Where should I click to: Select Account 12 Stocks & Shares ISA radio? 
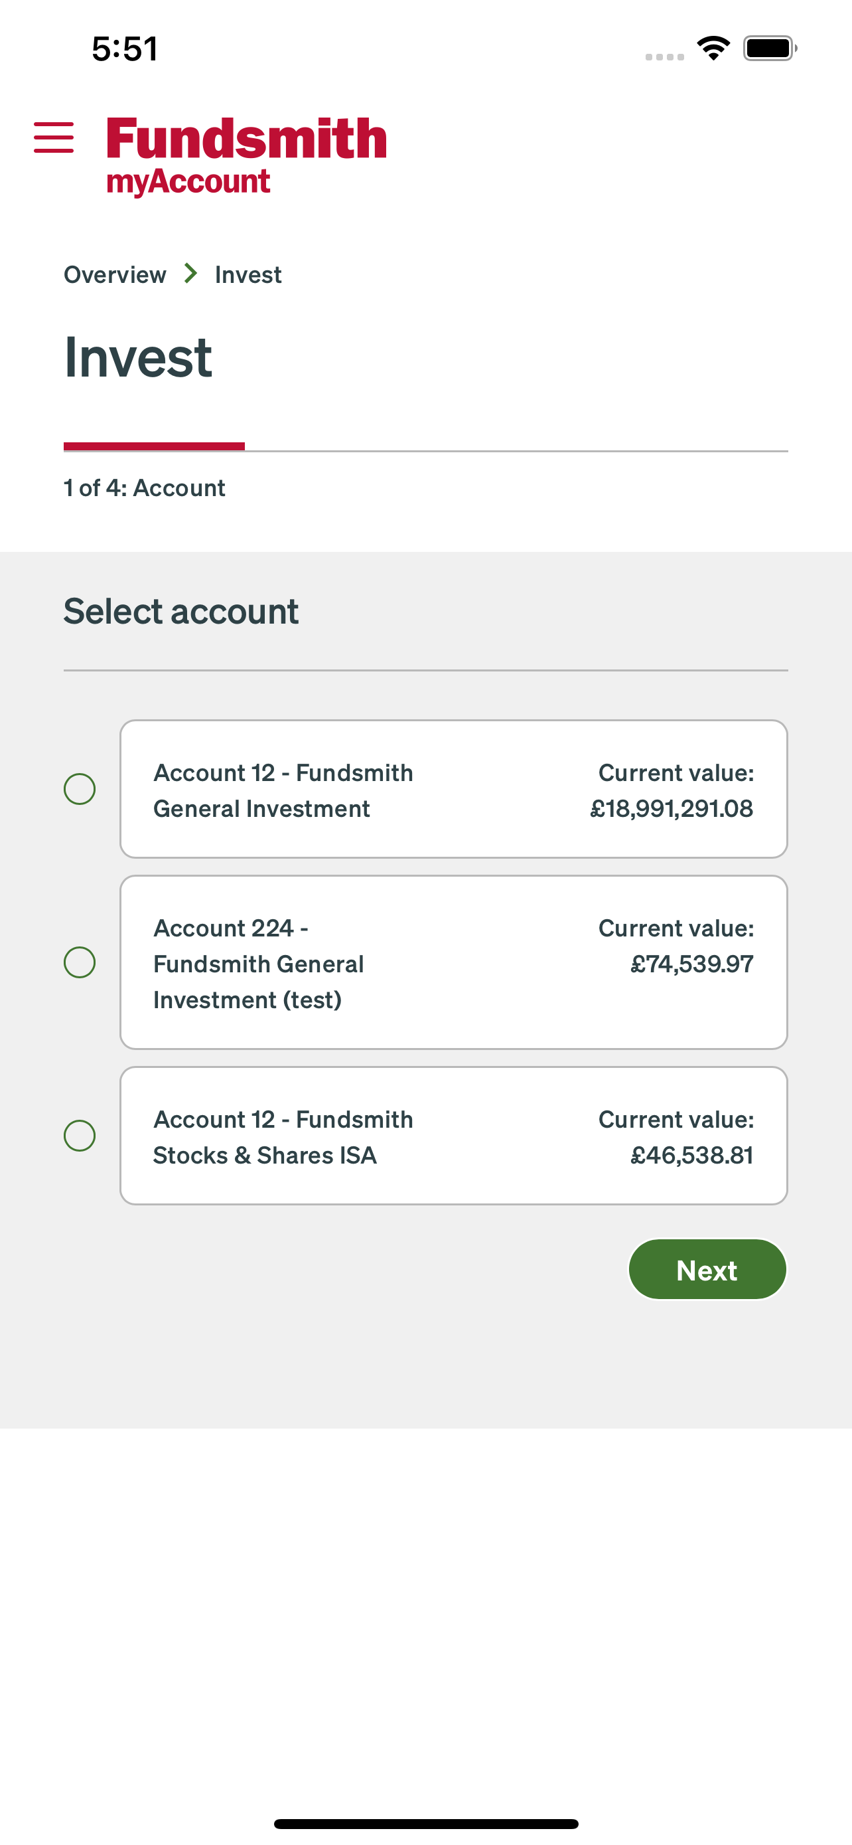[80, 1136]
